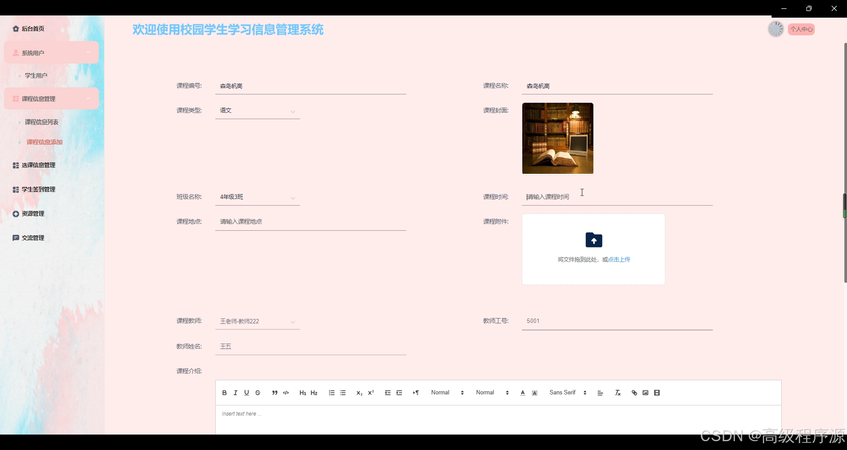Click the clear formatting icon
The image size is (847, 450).
[617, 393]
